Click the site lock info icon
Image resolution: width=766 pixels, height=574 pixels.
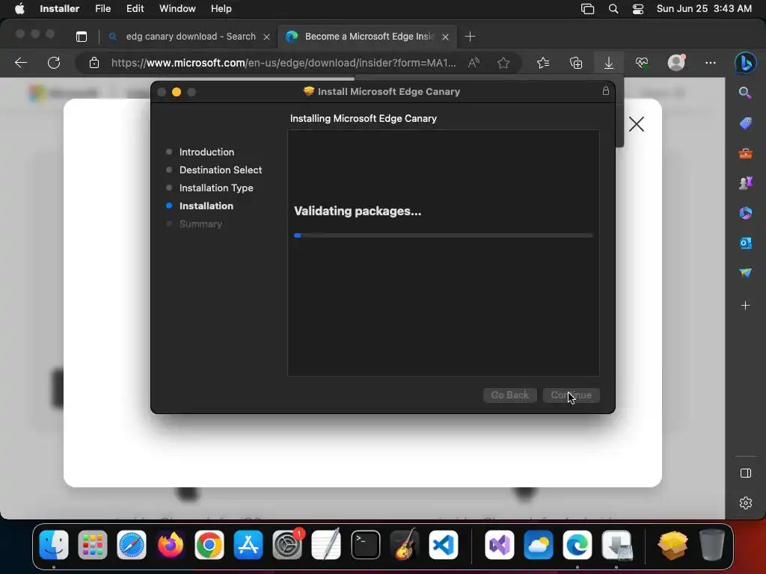94,63
